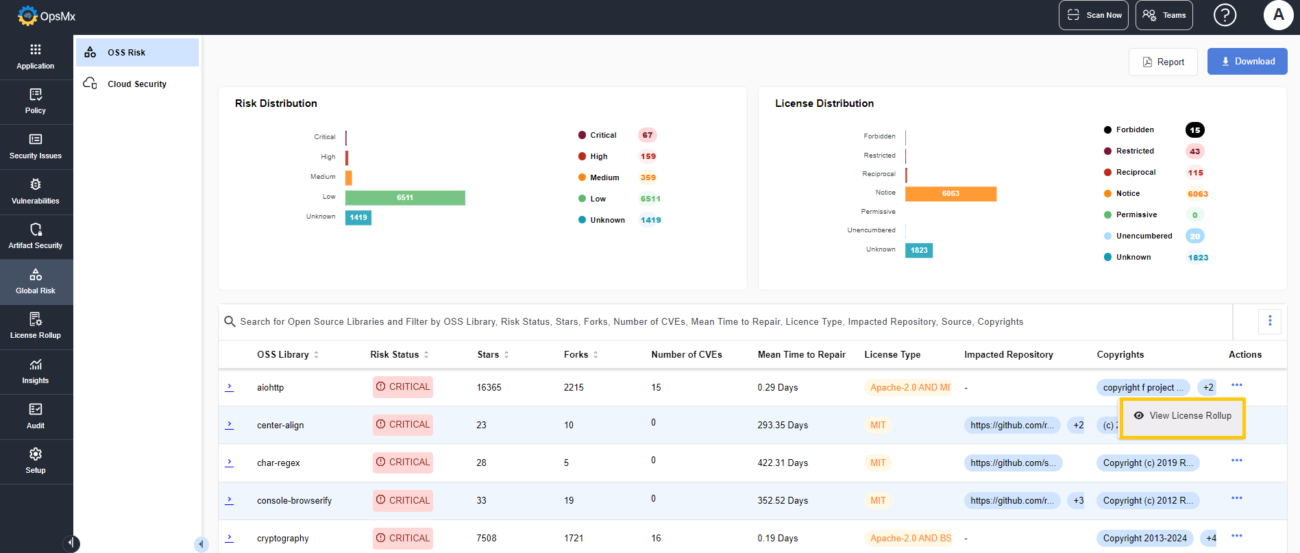Click the green Low risk bar
1300x553 pixels.
pos(404,198)
